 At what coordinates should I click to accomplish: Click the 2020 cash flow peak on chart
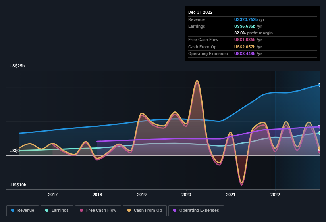[x=197, y=81]
